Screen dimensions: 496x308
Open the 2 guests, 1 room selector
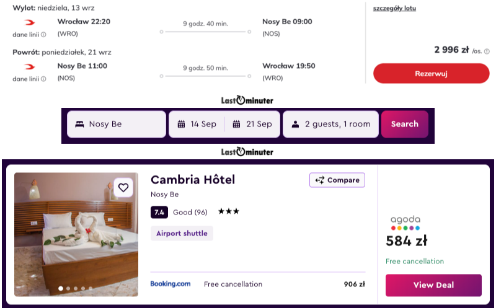330,125
